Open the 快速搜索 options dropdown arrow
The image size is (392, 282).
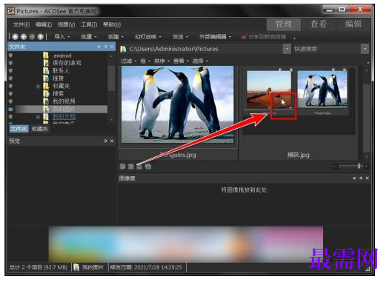coord(365,49)
